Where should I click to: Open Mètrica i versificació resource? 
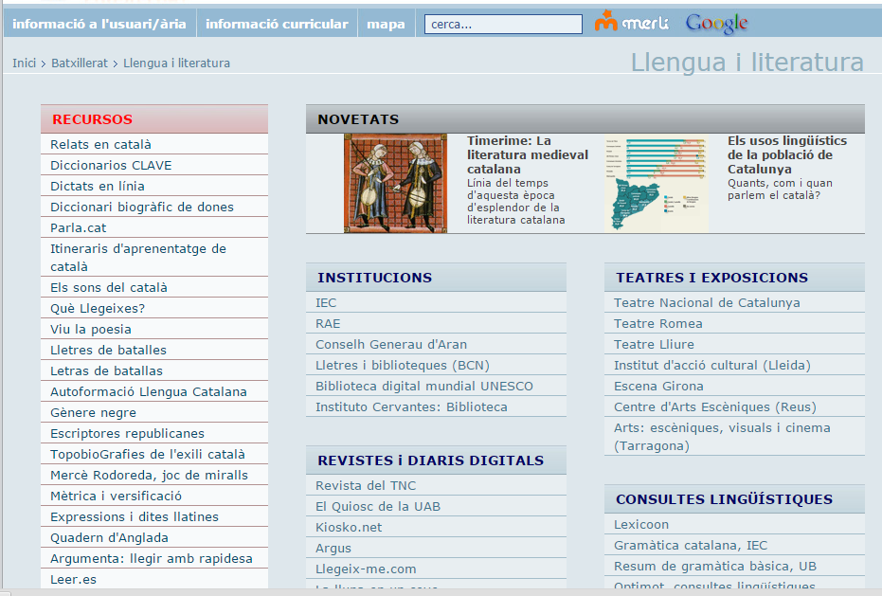pos(116,497)
